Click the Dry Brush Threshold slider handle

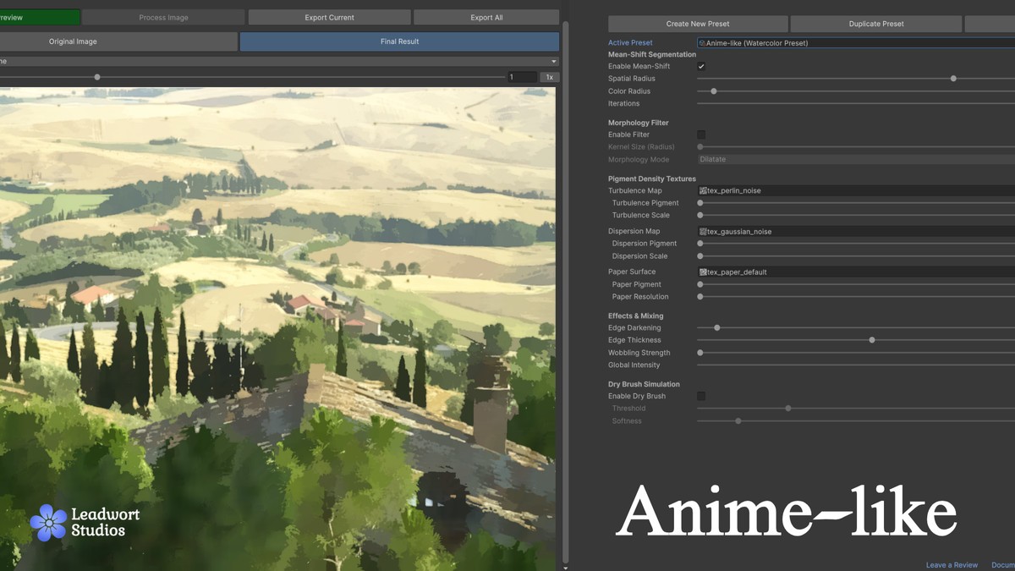[x=788, y=409]
